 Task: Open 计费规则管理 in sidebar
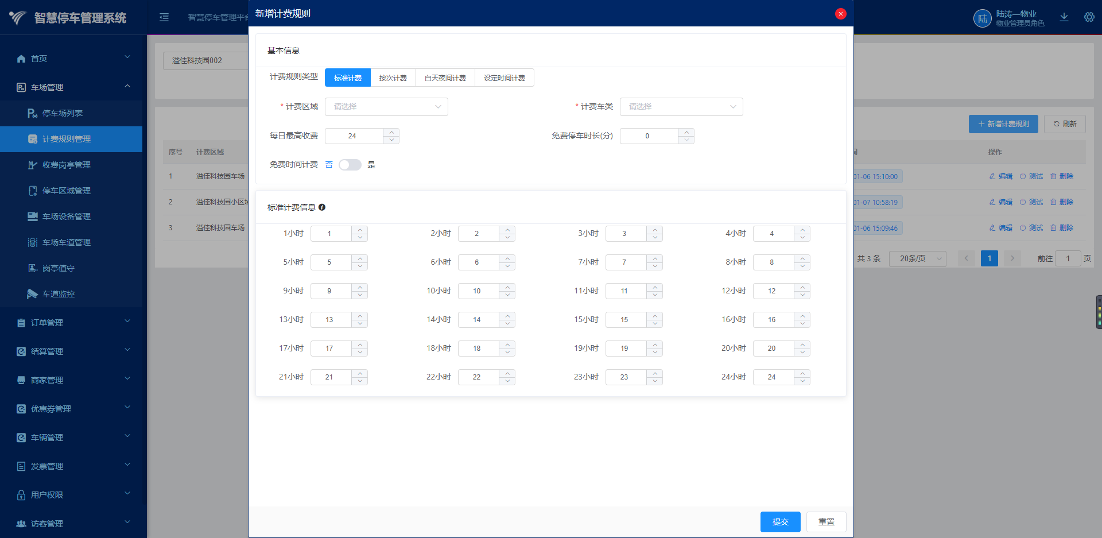coord(71,139)
